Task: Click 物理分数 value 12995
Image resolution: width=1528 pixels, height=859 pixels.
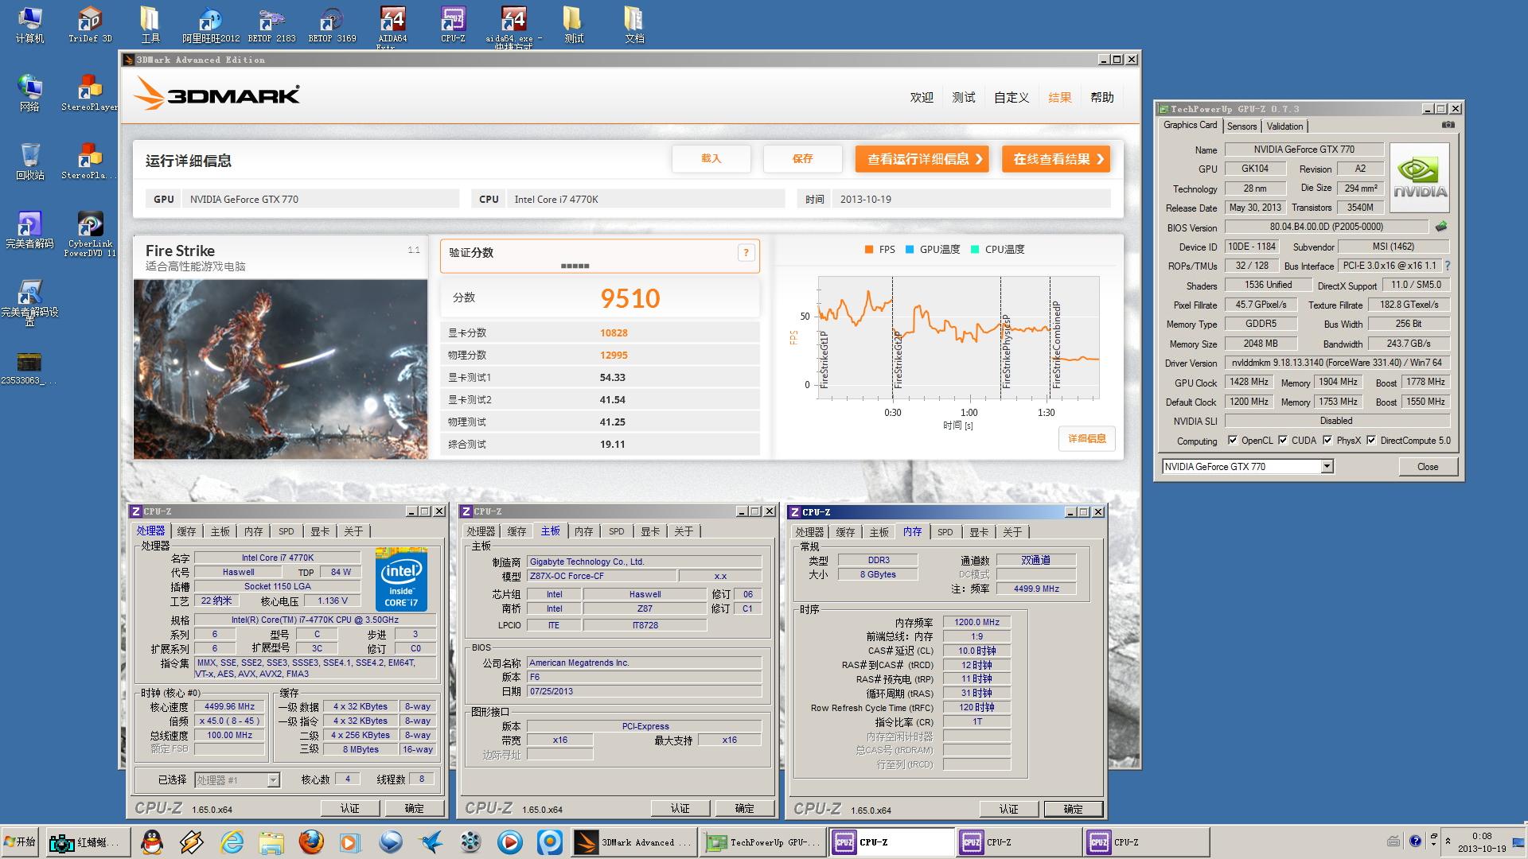Action: coord(614,356)
